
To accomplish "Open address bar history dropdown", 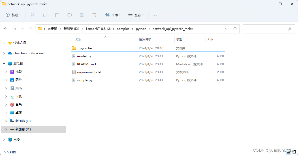I will [226, 29].
